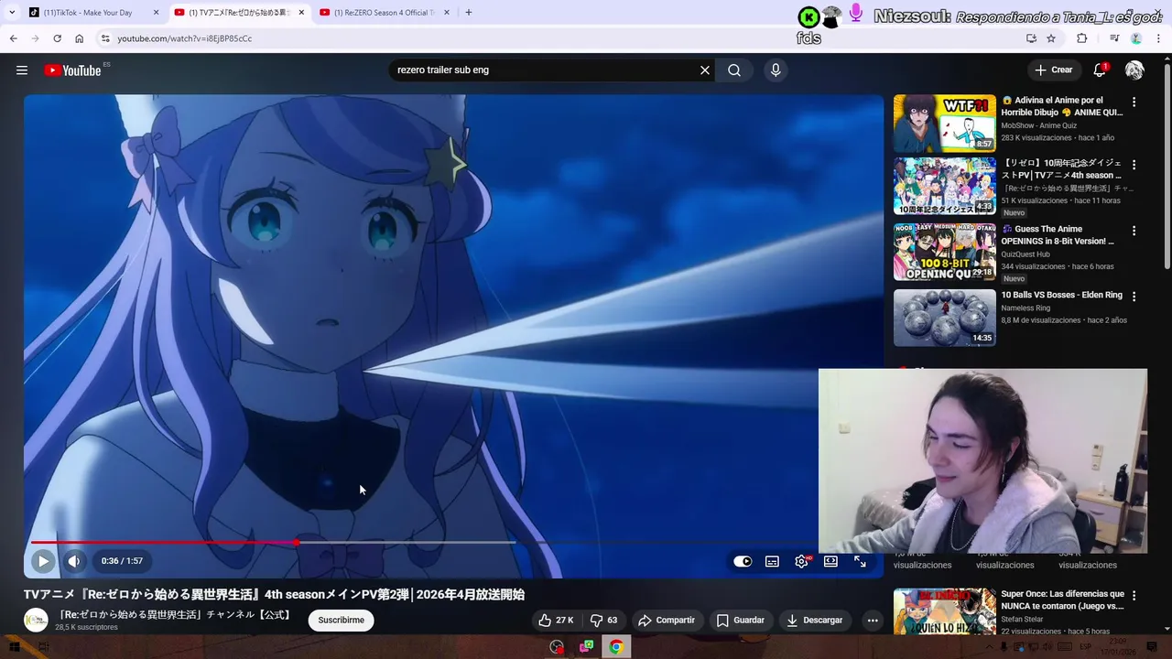The height and width of the screenshot is (659, 1172).
Task: Like the video with thumbs up
Action: 557,621
